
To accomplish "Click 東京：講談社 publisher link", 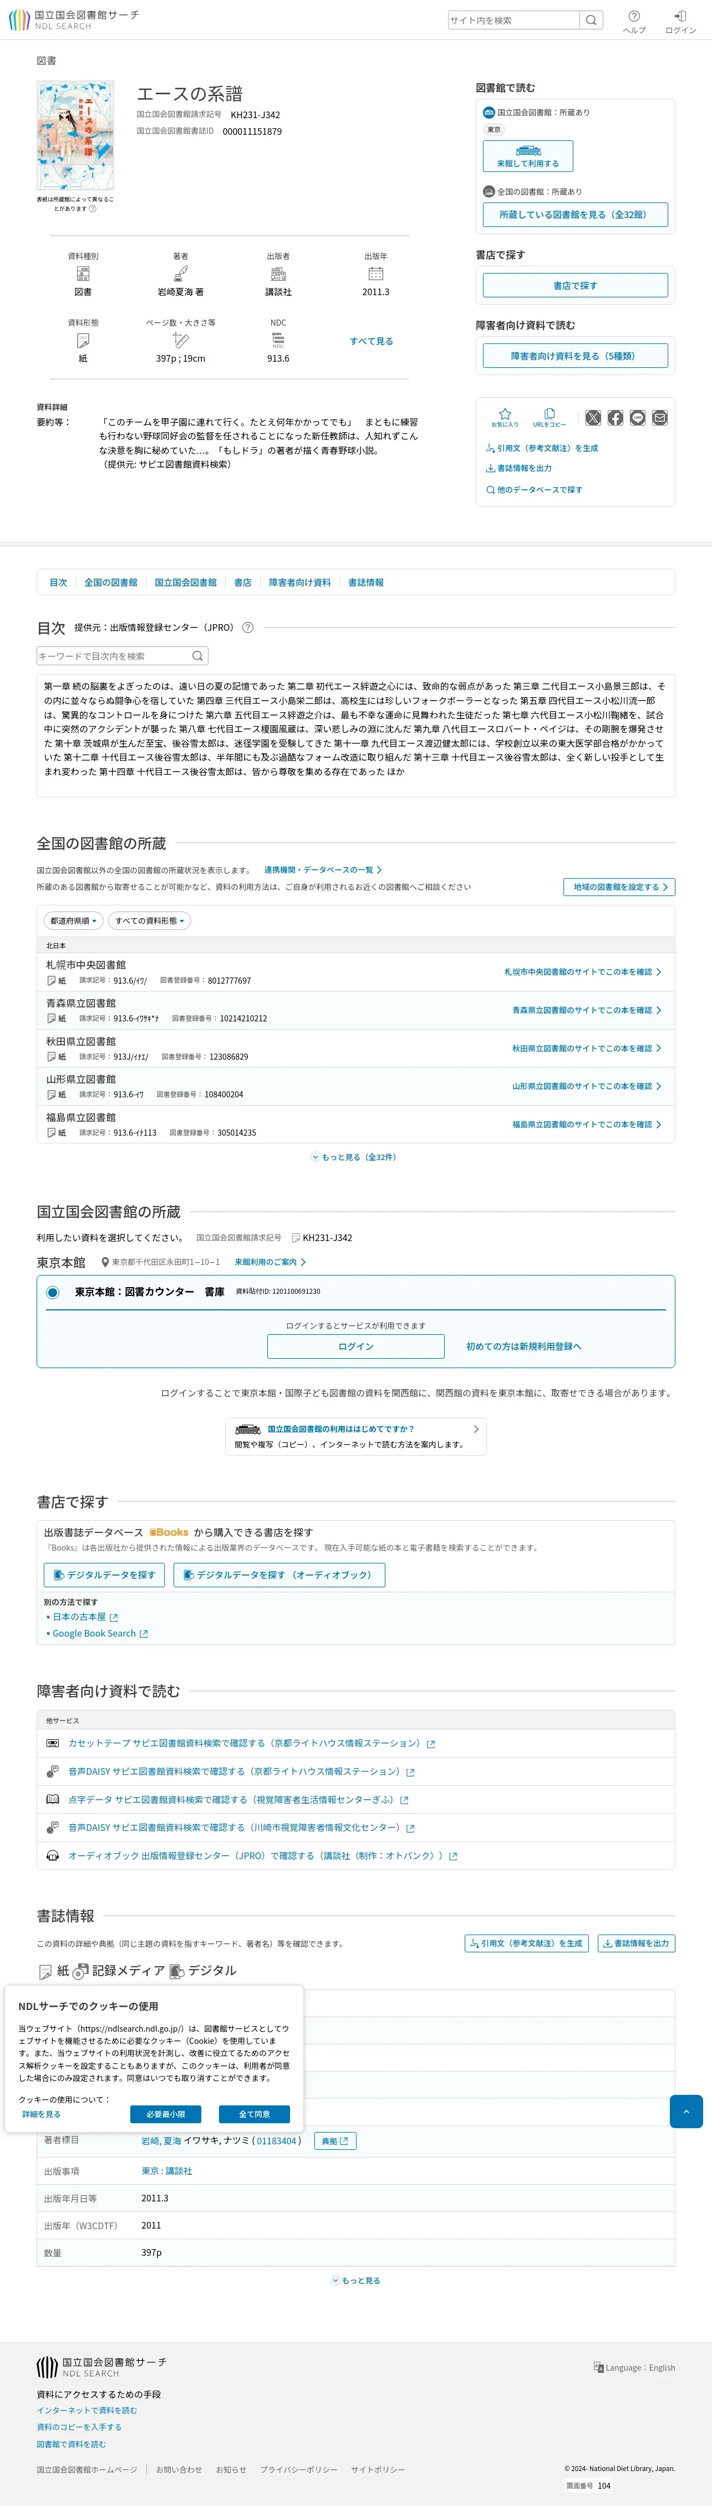I will 167,2170.
